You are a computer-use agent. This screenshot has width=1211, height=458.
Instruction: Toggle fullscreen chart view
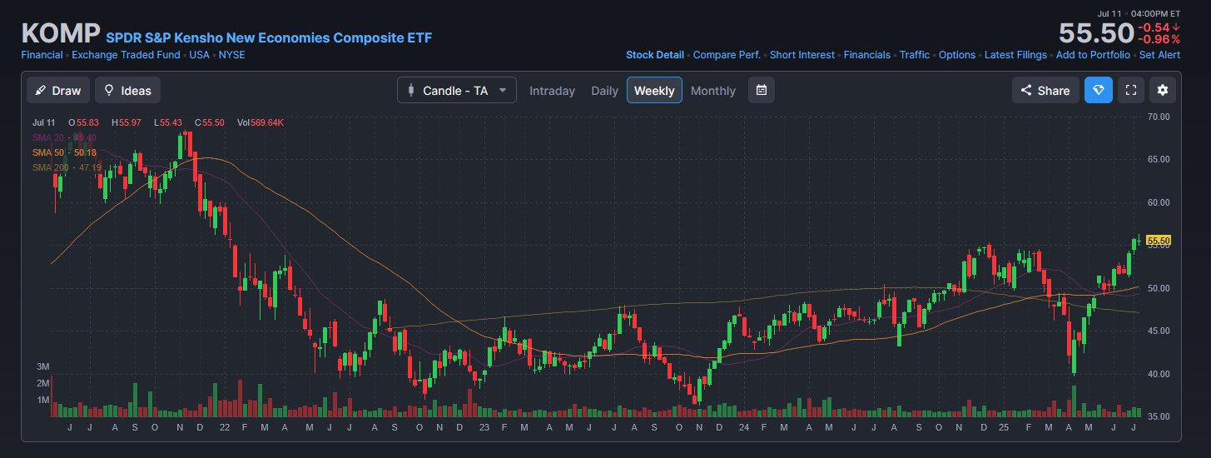[x=1130, y=90]
